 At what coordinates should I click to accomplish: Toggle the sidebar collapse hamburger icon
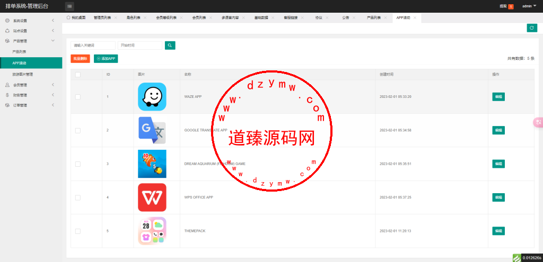point(69,6)
